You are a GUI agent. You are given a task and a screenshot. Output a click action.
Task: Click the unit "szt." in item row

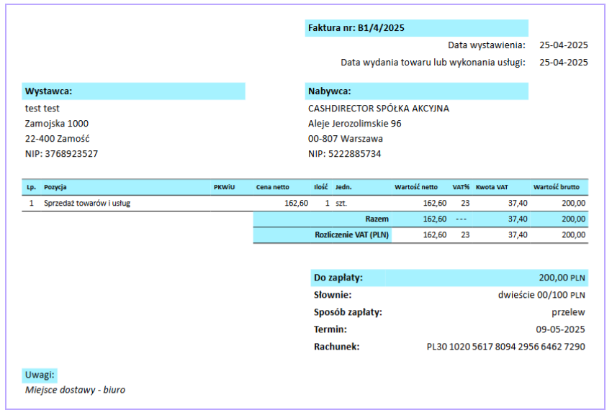pyautogui.click(x=341, y=204)
